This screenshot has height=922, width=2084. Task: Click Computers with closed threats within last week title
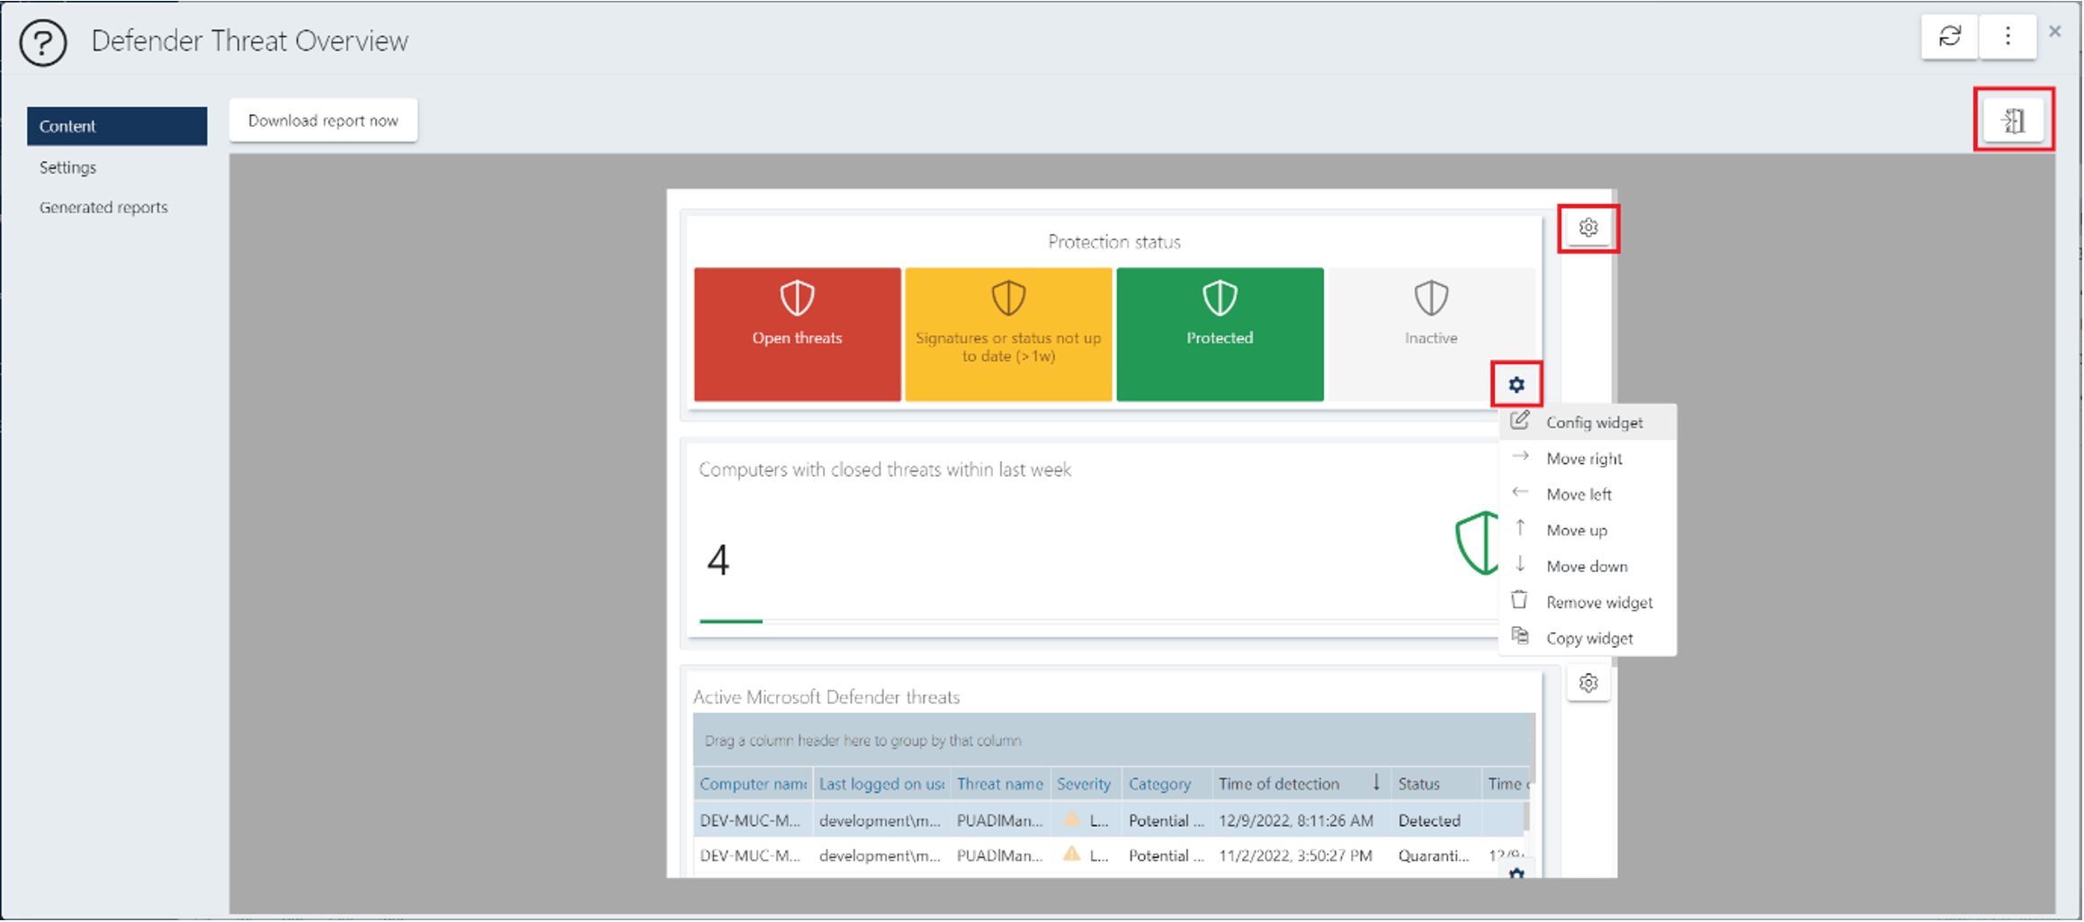tap(885, 470)
